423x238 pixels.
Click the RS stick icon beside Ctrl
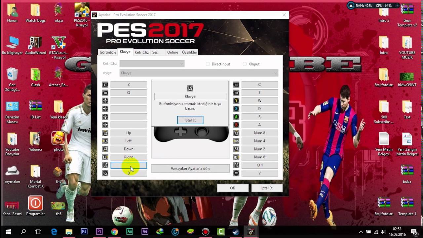pos(236,165)
